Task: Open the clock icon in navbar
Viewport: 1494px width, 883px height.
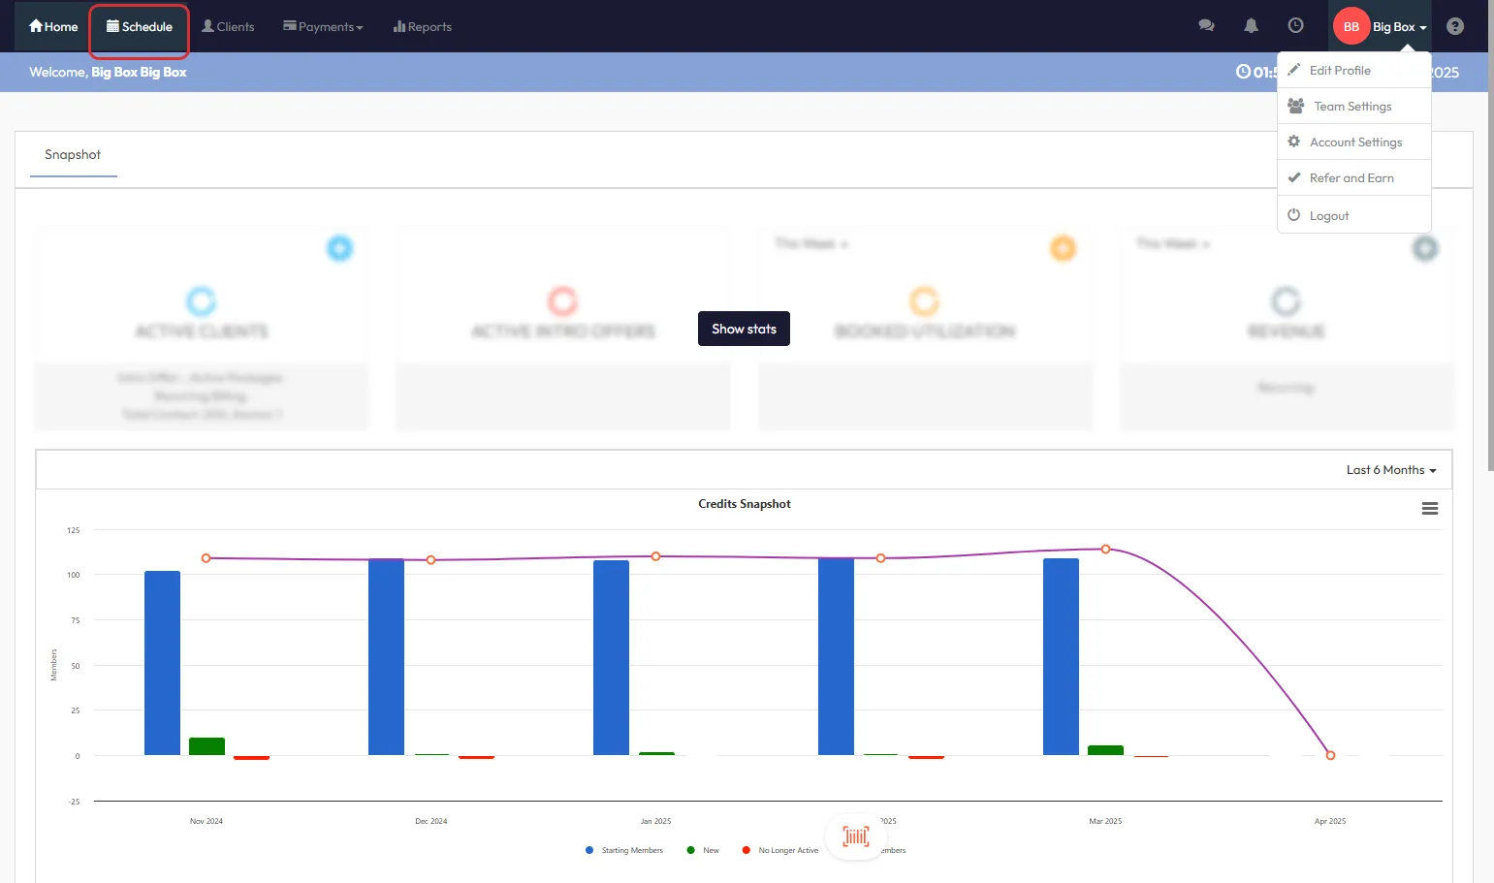Action: (x=1295, y=26)
